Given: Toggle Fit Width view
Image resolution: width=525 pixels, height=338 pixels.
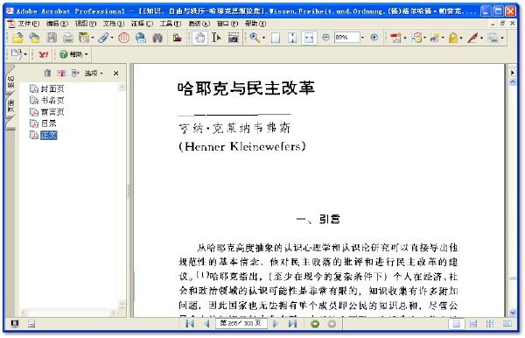Looking at the screenshot, I should tap(309, 38).
